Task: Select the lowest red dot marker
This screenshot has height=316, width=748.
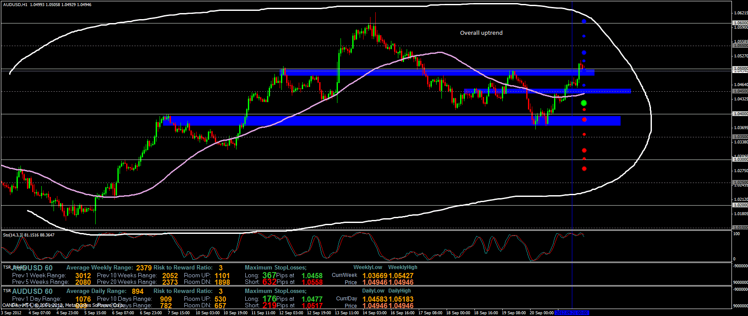Action: [584, 169]
